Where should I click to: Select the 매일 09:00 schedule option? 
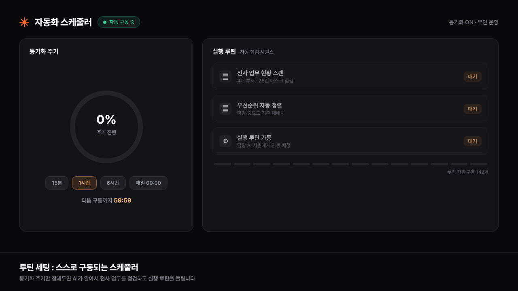(149, 183)
